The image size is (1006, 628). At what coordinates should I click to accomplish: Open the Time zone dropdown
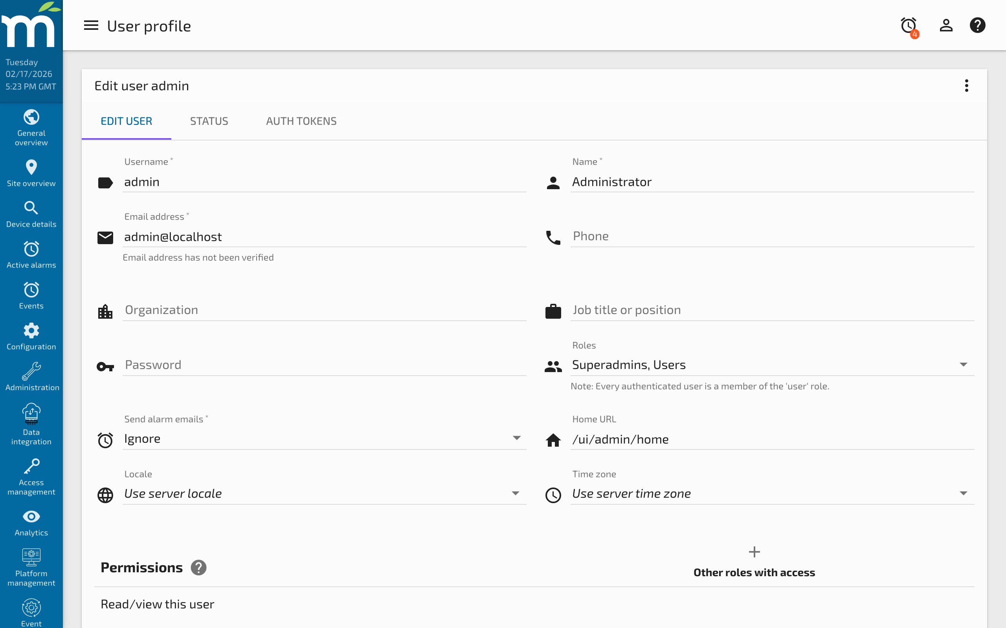[964, 493]
